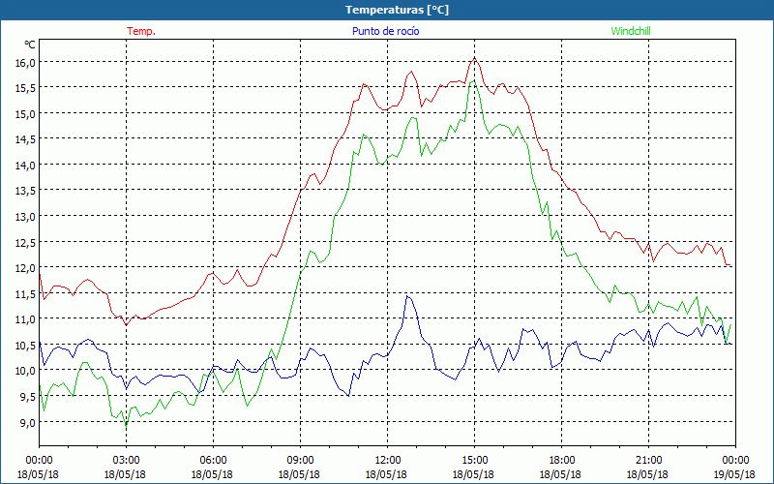Click the 11,5 value on the y-axis
This screenshot has width=774, height=484.
pyautogui.click(x=25, y=293)
